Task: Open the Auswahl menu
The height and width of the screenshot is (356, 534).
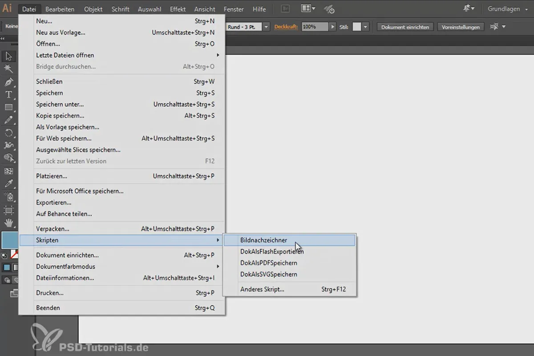Action: click(150, 9)
